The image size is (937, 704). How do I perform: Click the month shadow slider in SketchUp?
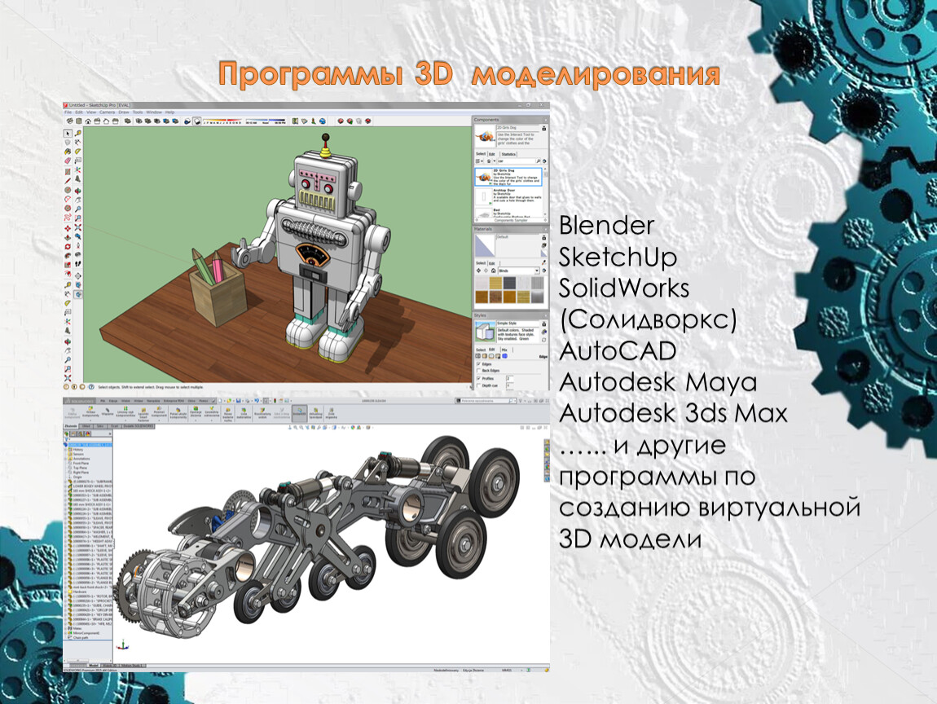(x=222, y=122)
